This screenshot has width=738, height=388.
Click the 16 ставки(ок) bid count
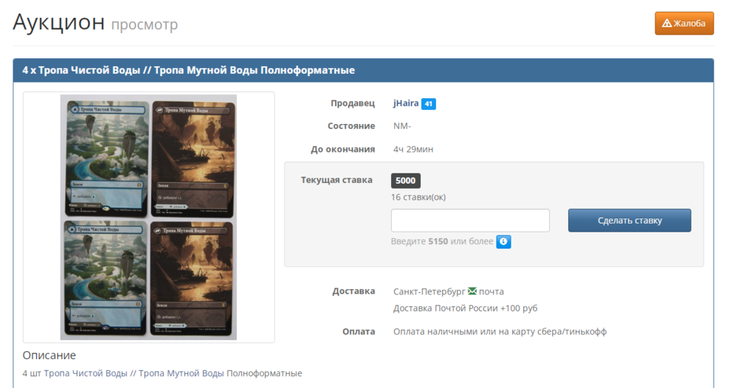tap(418, 197)
